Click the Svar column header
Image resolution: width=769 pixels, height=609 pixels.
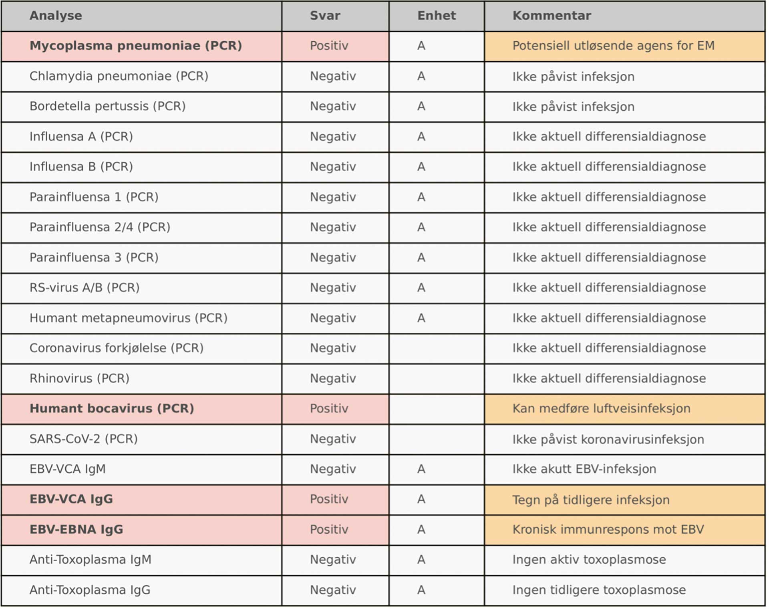[x=325, y=16]
